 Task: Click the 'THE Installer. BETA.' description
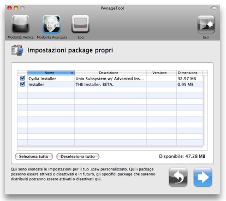click(94, 85)
